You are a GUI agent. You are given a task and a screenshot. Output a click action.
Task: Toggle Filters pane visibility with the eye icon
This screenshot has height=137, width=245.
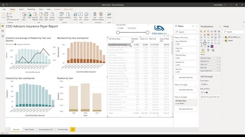point(193,26)
